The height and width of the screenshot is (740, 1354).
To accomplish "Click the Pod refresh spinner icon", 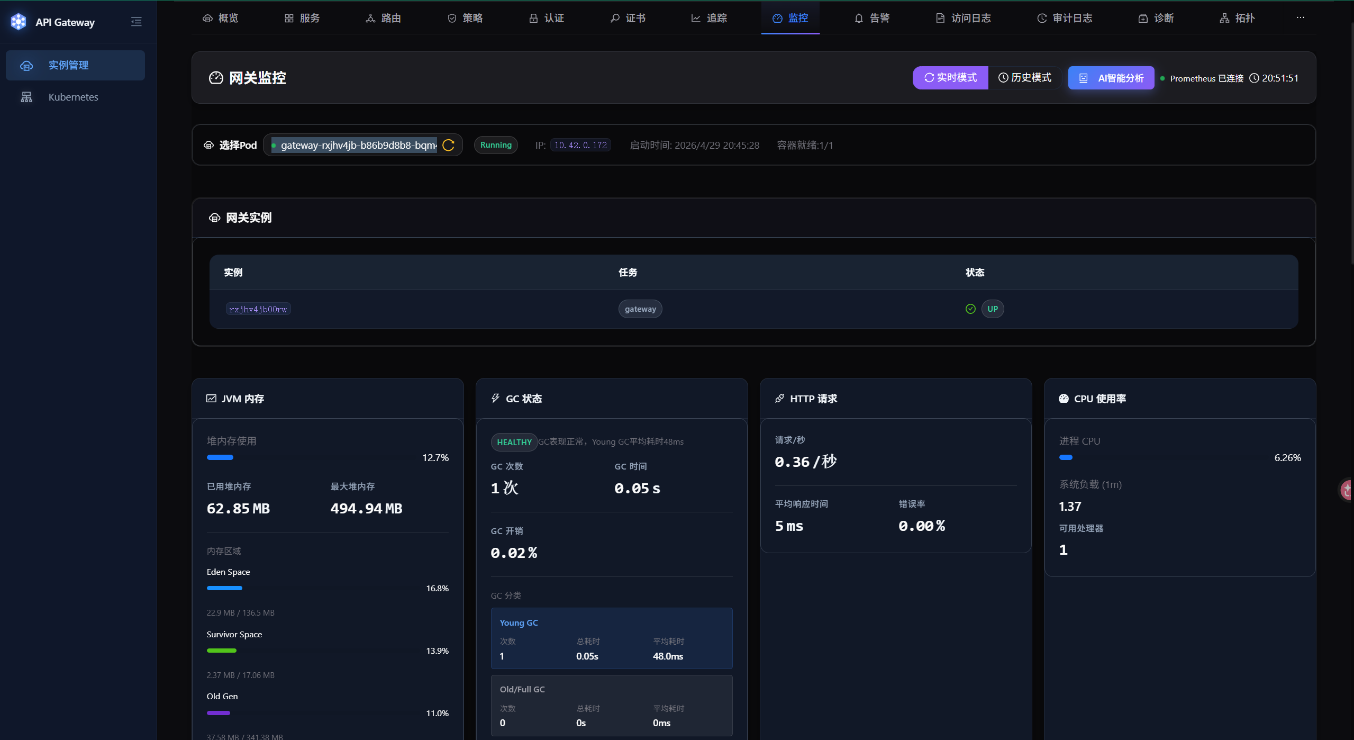I will point(449,145).
